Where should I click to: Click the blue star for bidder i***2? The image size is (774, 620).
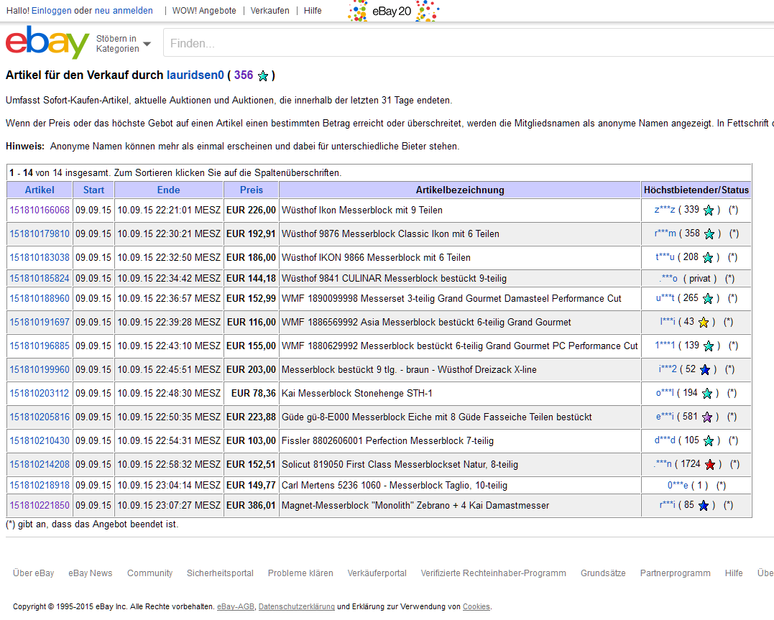pyautogui.click(x=705, y=370)
